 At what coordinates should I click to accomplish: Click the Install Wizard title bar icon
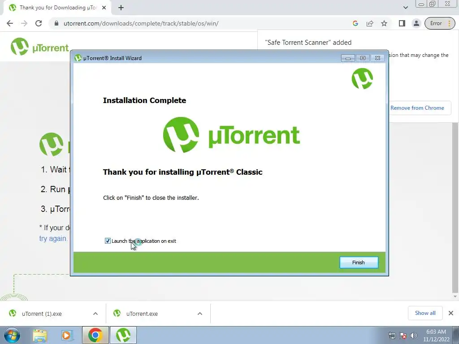[x=78, y=58]
